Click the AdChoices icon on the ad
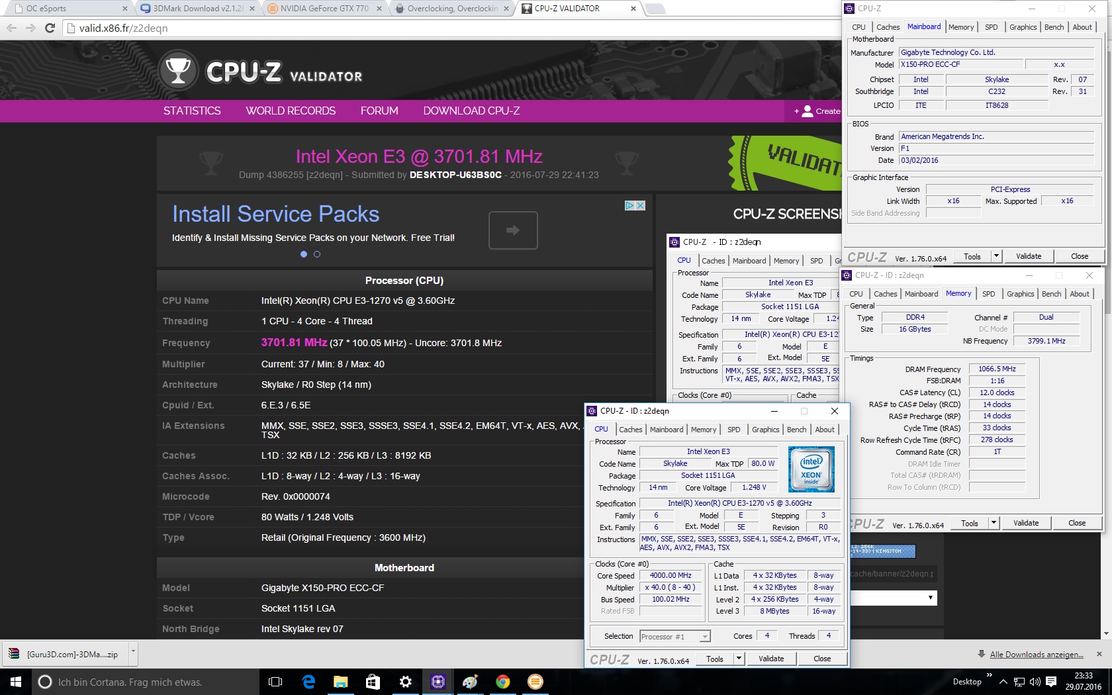This screenshot has width=1112, height=695. point(629,206)
